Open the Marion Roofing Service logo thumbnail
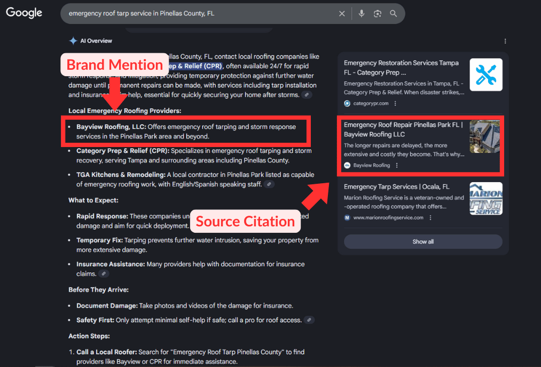This screenshot has width=541, height=367. tap(486, 199)
